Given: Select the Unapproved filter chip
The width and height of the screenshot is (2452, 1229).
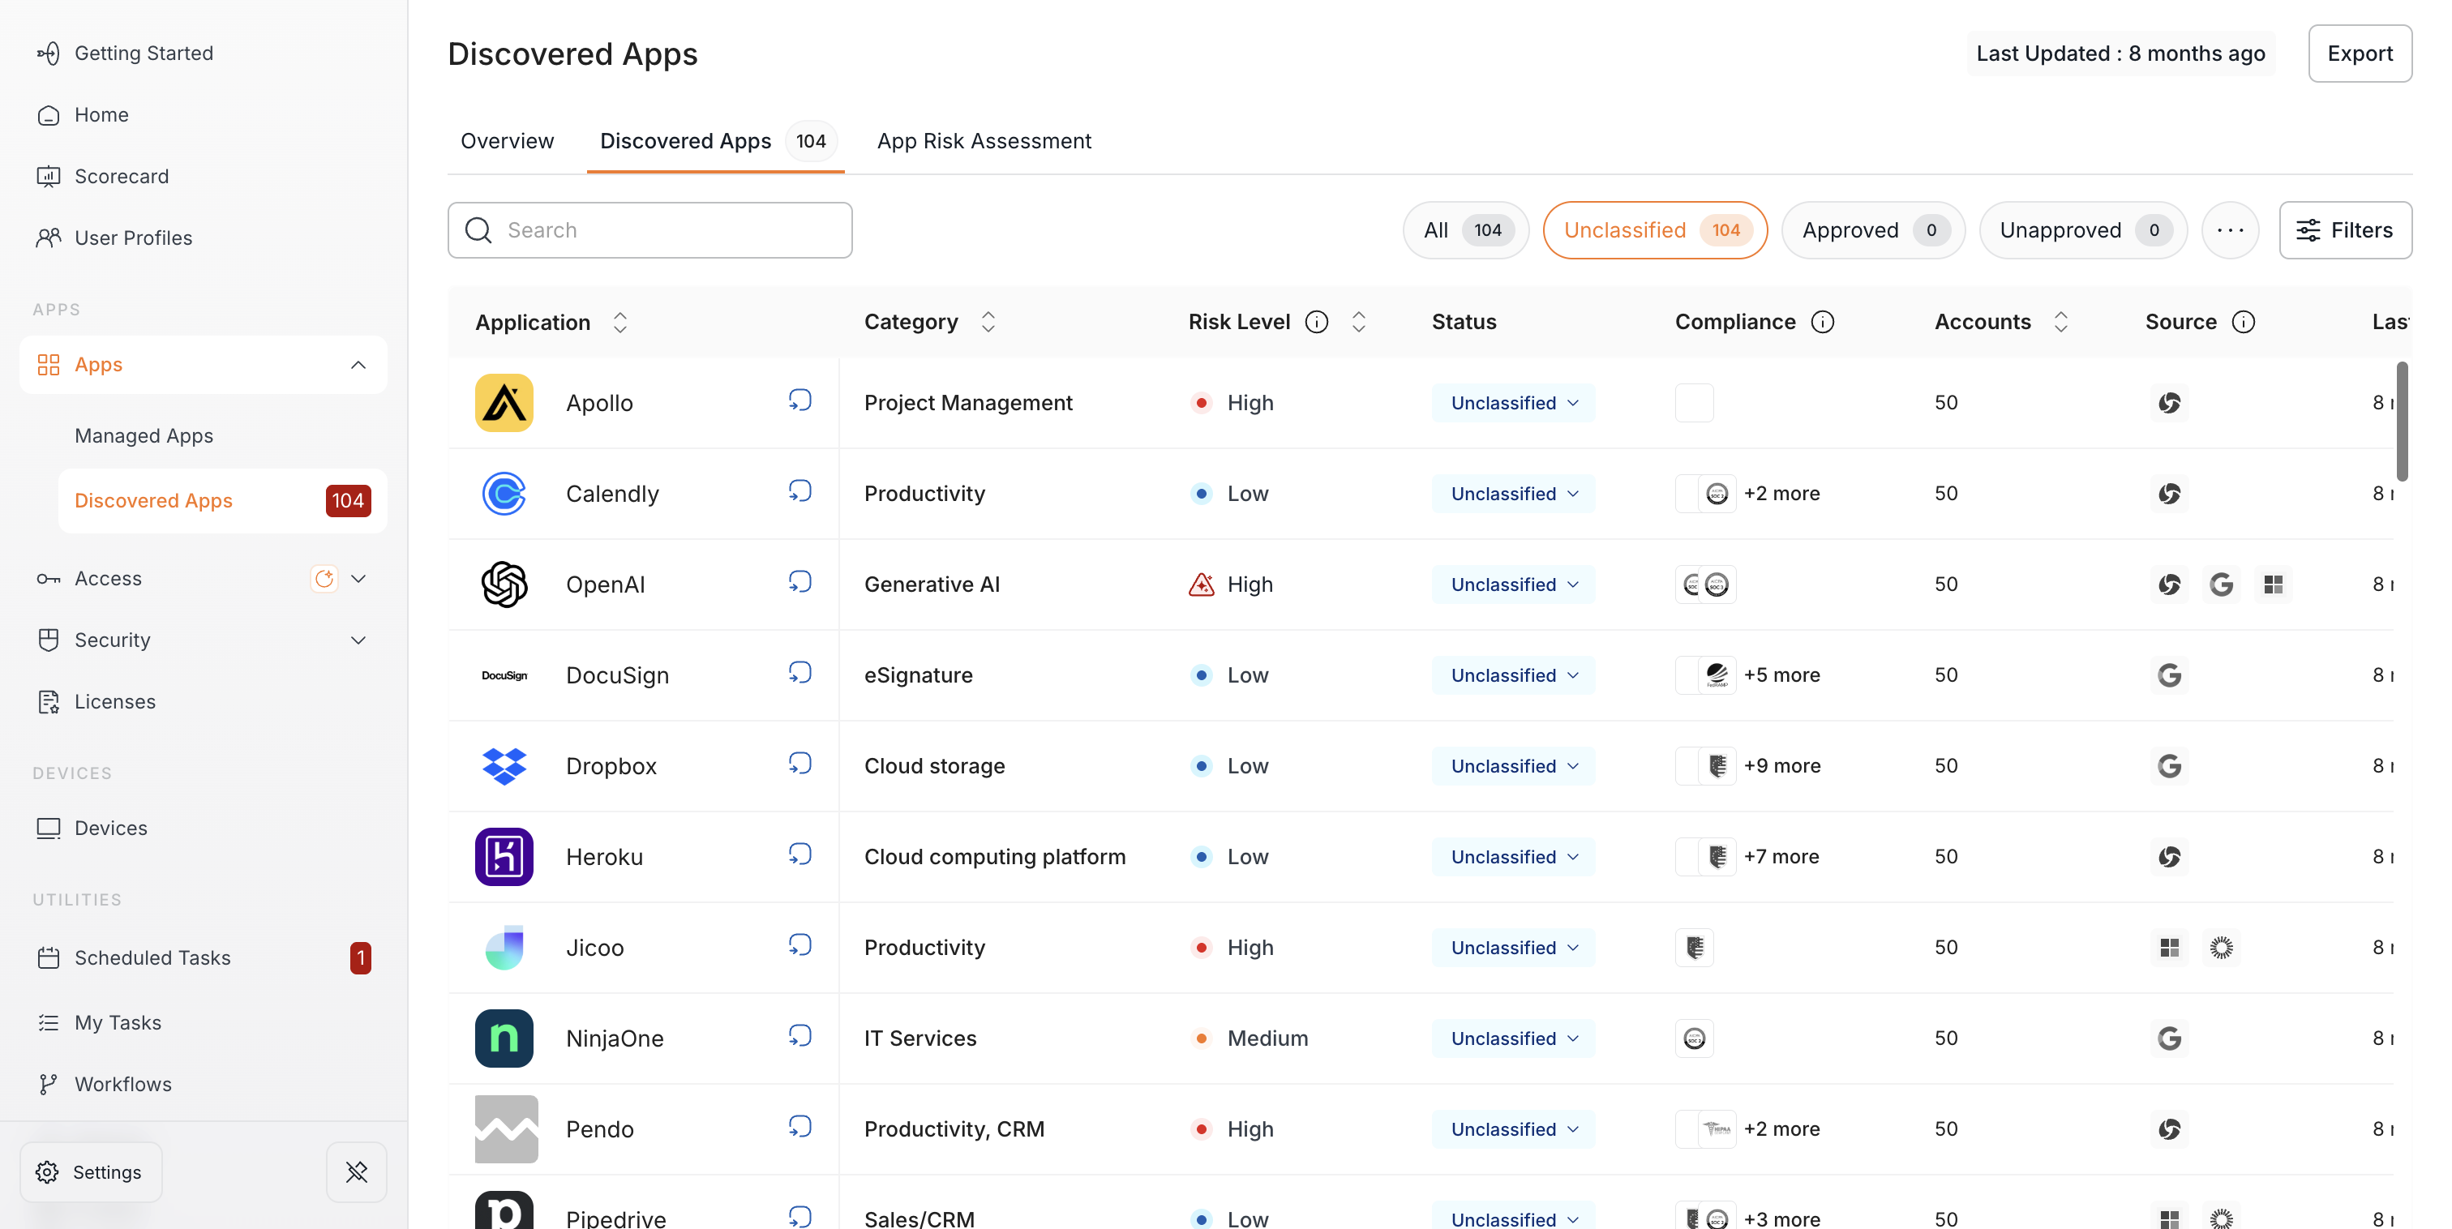Looking at the screenshot, I should pos(2083,230).
